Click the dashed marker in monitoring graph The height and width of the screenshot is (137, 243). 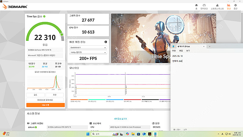point(125,83)
